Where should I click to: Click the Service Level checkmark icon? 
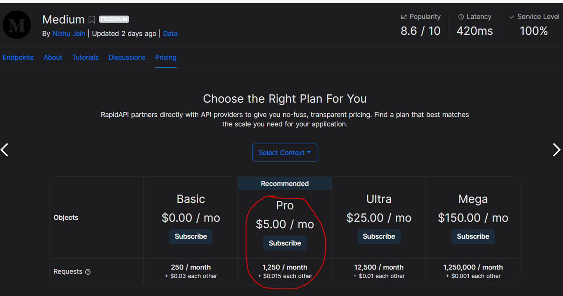click(512, 17)
